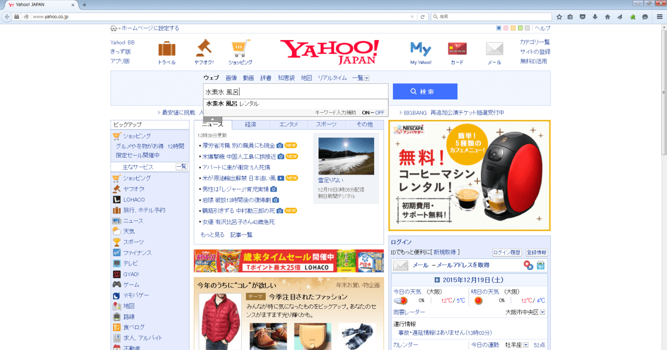Click the Yahoo search box containing 水素水 風呂
The image size is (667, 350).
click(x=296, y=92)
